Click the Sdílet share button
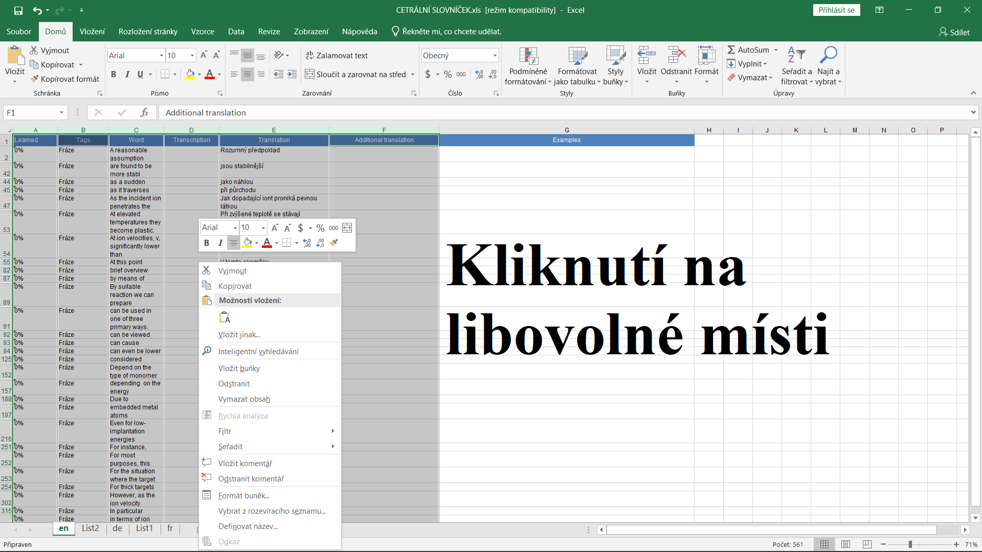 [954, 32]
